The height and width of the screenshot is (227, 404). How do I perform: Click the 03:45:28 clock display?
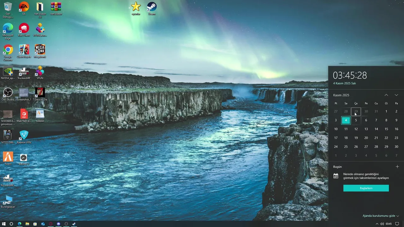(x=350, y=75)
